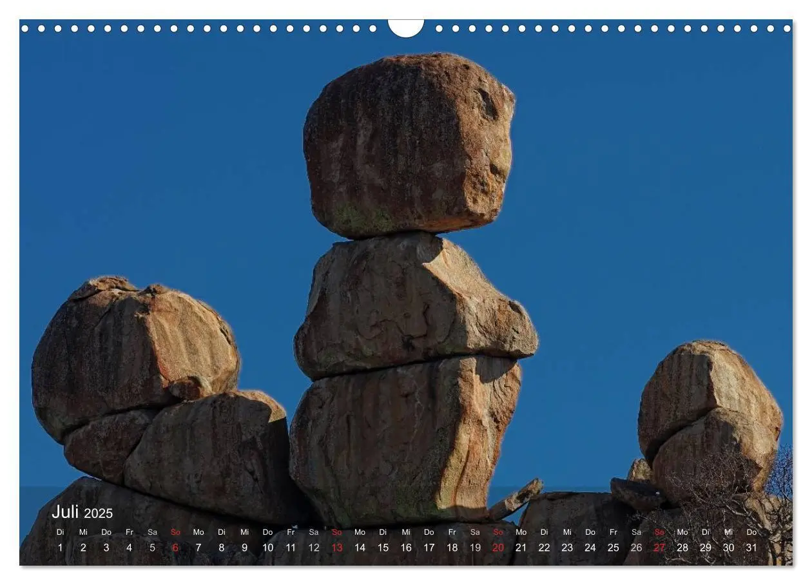Select day 1 in the calendar row
812x585 pixels.
[61, 548]
